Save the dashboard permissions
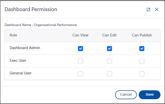This screenshot has height=104, width=165. 149,94
